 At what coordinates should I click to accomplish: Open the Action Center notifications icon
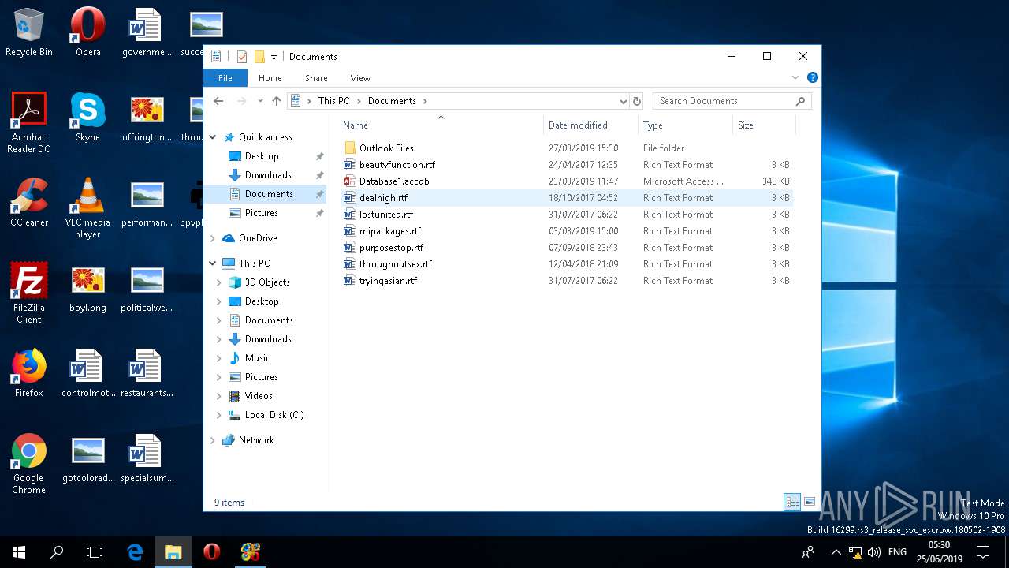tap(983, 552)
